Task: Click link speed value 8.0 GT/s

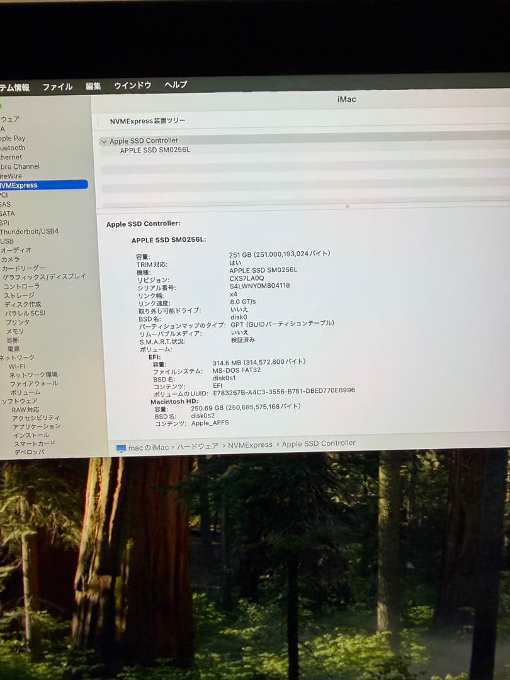Action: [243, 302]
